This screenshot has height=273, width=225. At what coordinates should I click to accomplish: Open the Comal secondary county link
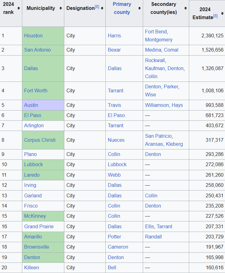[x=171, y=50]
